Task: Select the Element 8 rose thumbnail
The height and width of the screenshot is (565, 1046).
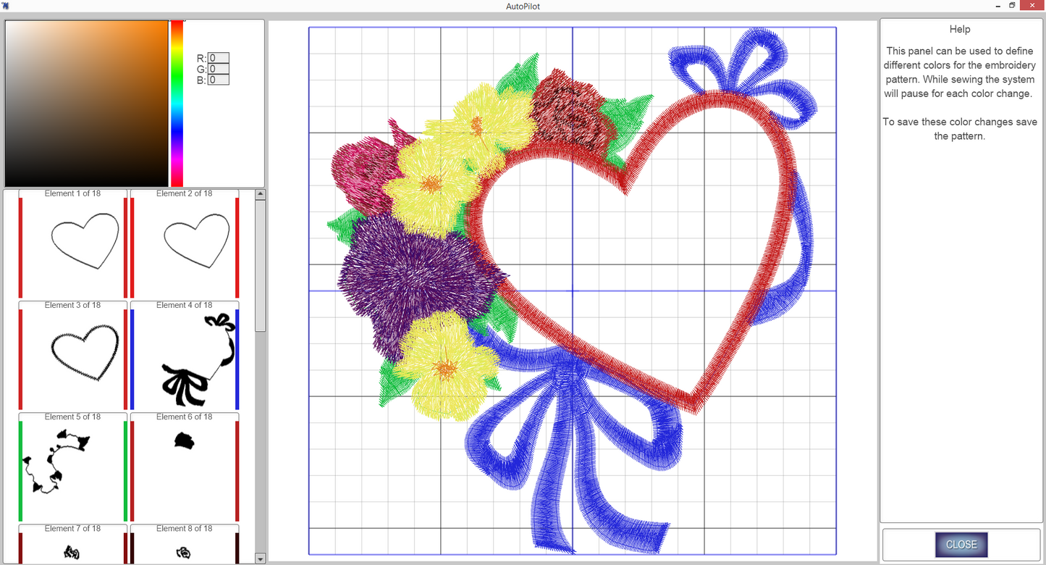Action: coord(184,551)
